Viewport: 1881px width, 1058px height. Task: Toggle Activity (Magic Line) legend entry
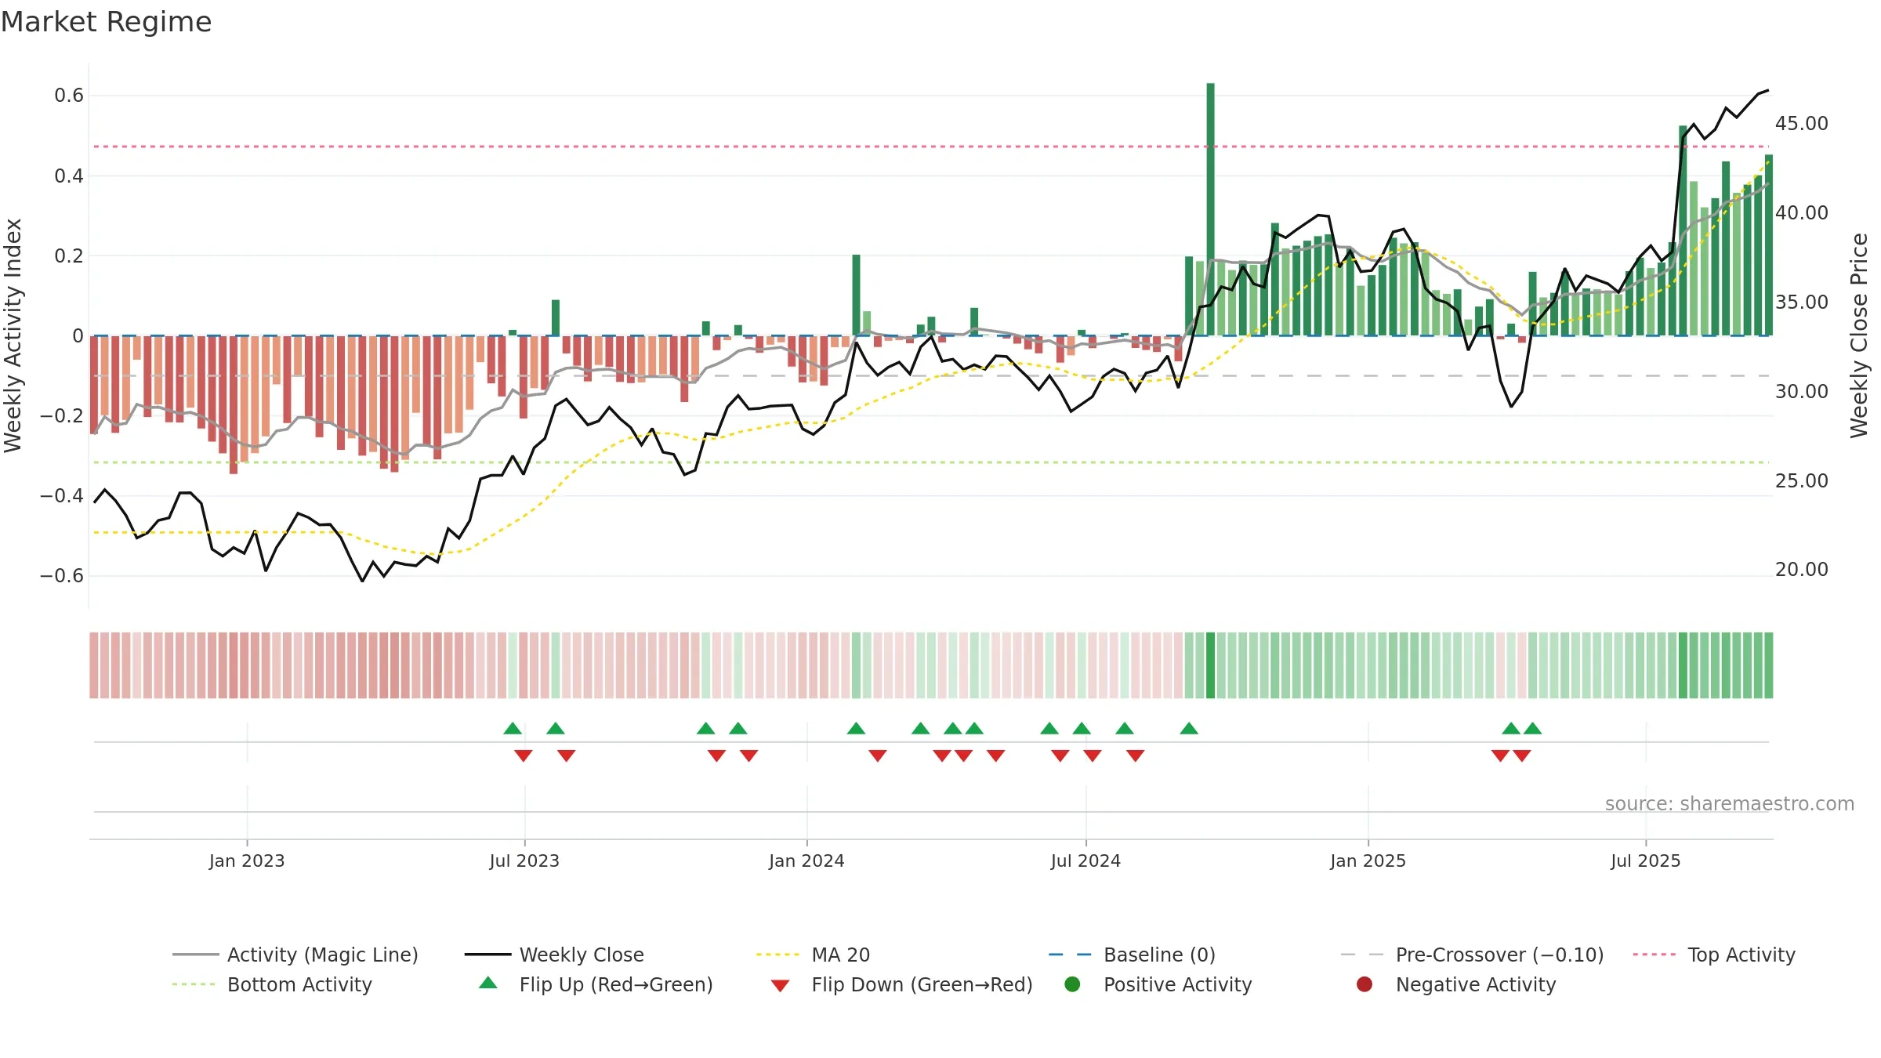[x=295, y=955]
